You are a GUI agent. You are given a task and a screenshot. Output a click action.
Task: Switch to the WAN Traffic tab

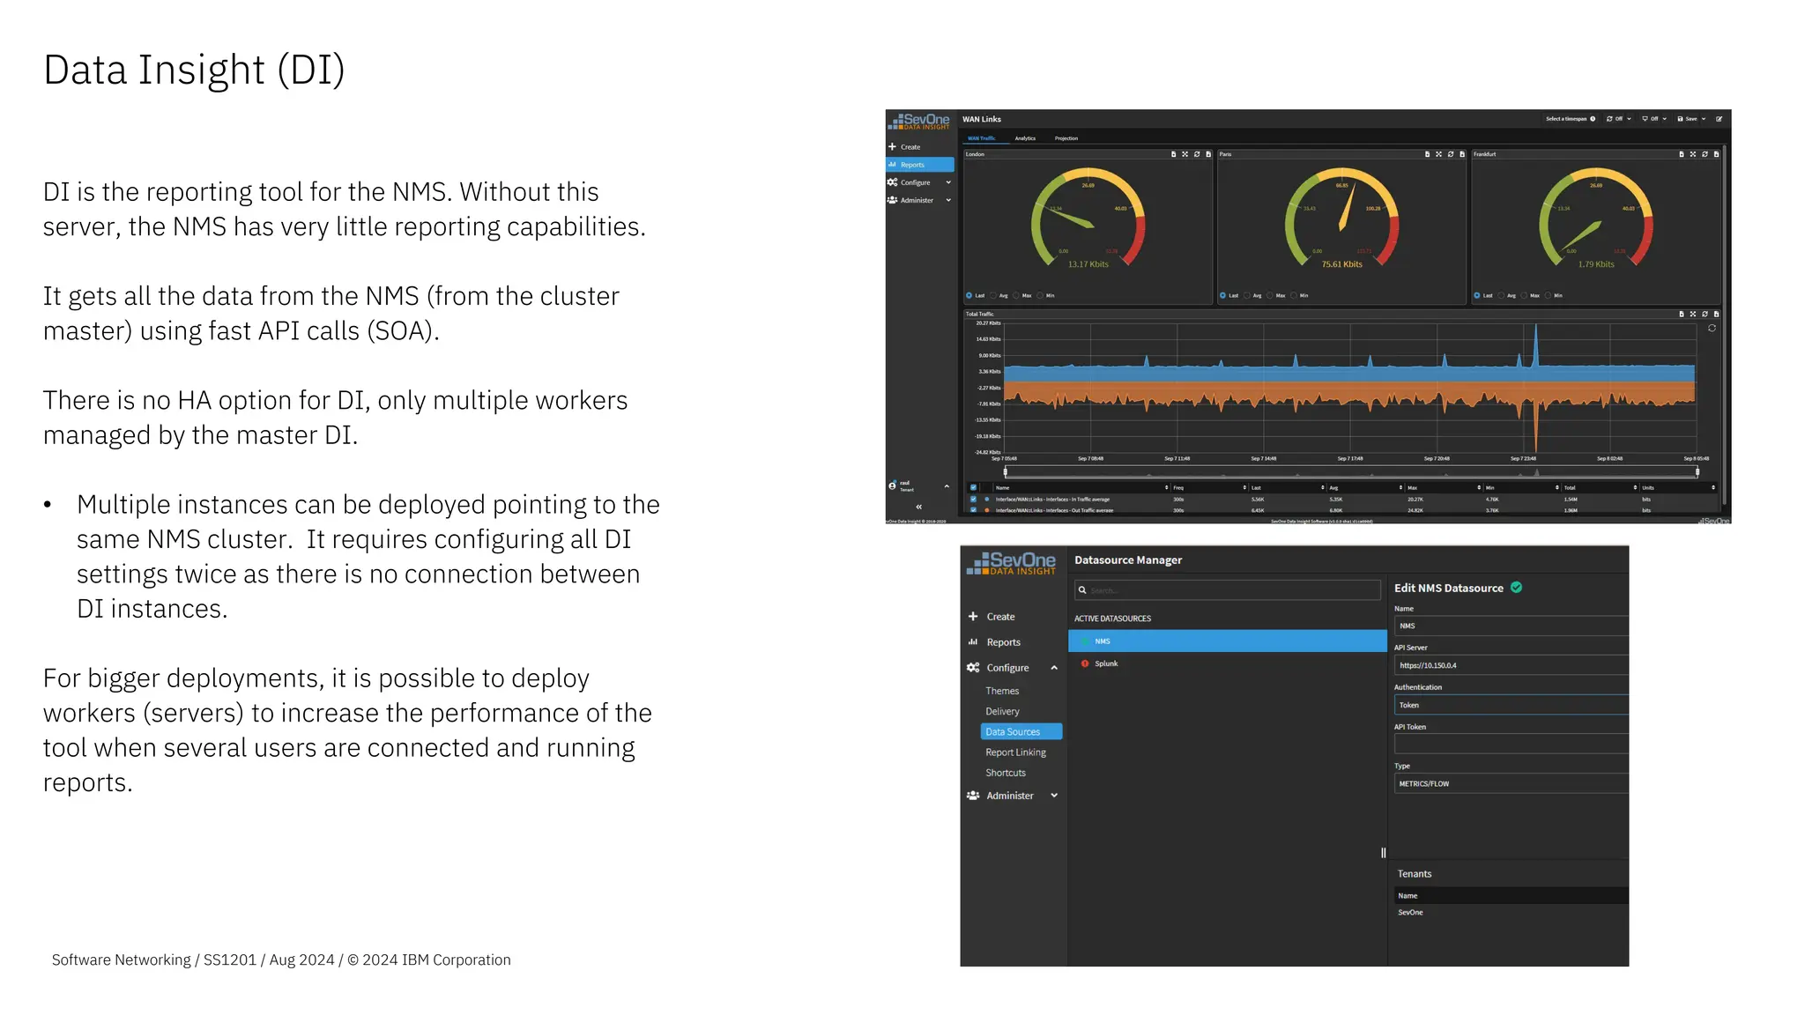[x=981, y=138]
